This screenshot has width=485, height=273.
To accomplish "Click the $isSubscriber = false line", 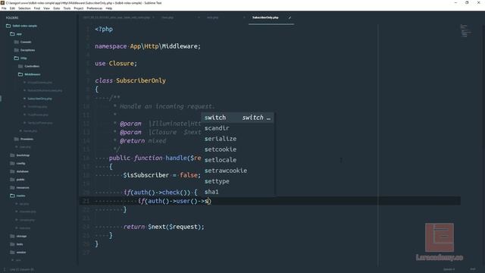I will pos(161,175).
